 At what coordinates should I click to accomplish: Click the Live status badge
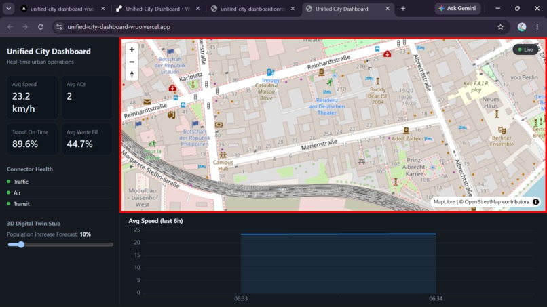525,50
